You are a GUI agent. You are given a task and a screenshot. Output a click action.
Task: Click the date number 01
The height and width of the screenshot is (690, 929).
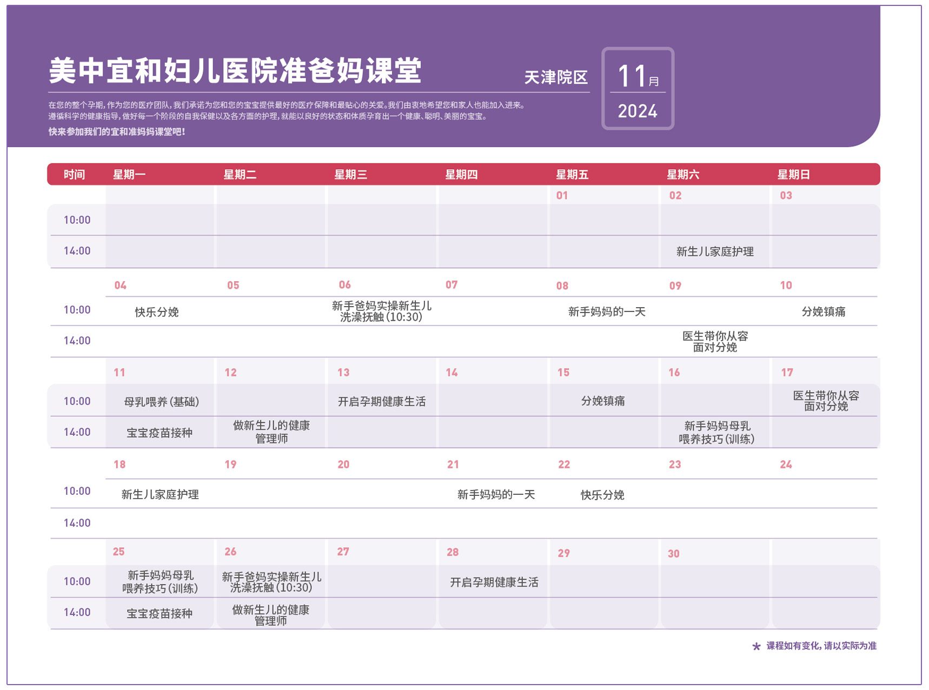[x=562, y=195]
